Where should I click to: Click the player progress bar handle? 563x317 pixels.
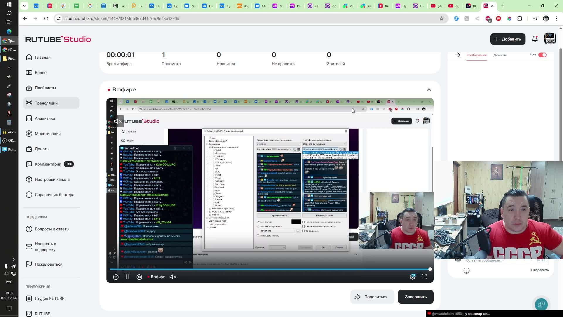430,269
